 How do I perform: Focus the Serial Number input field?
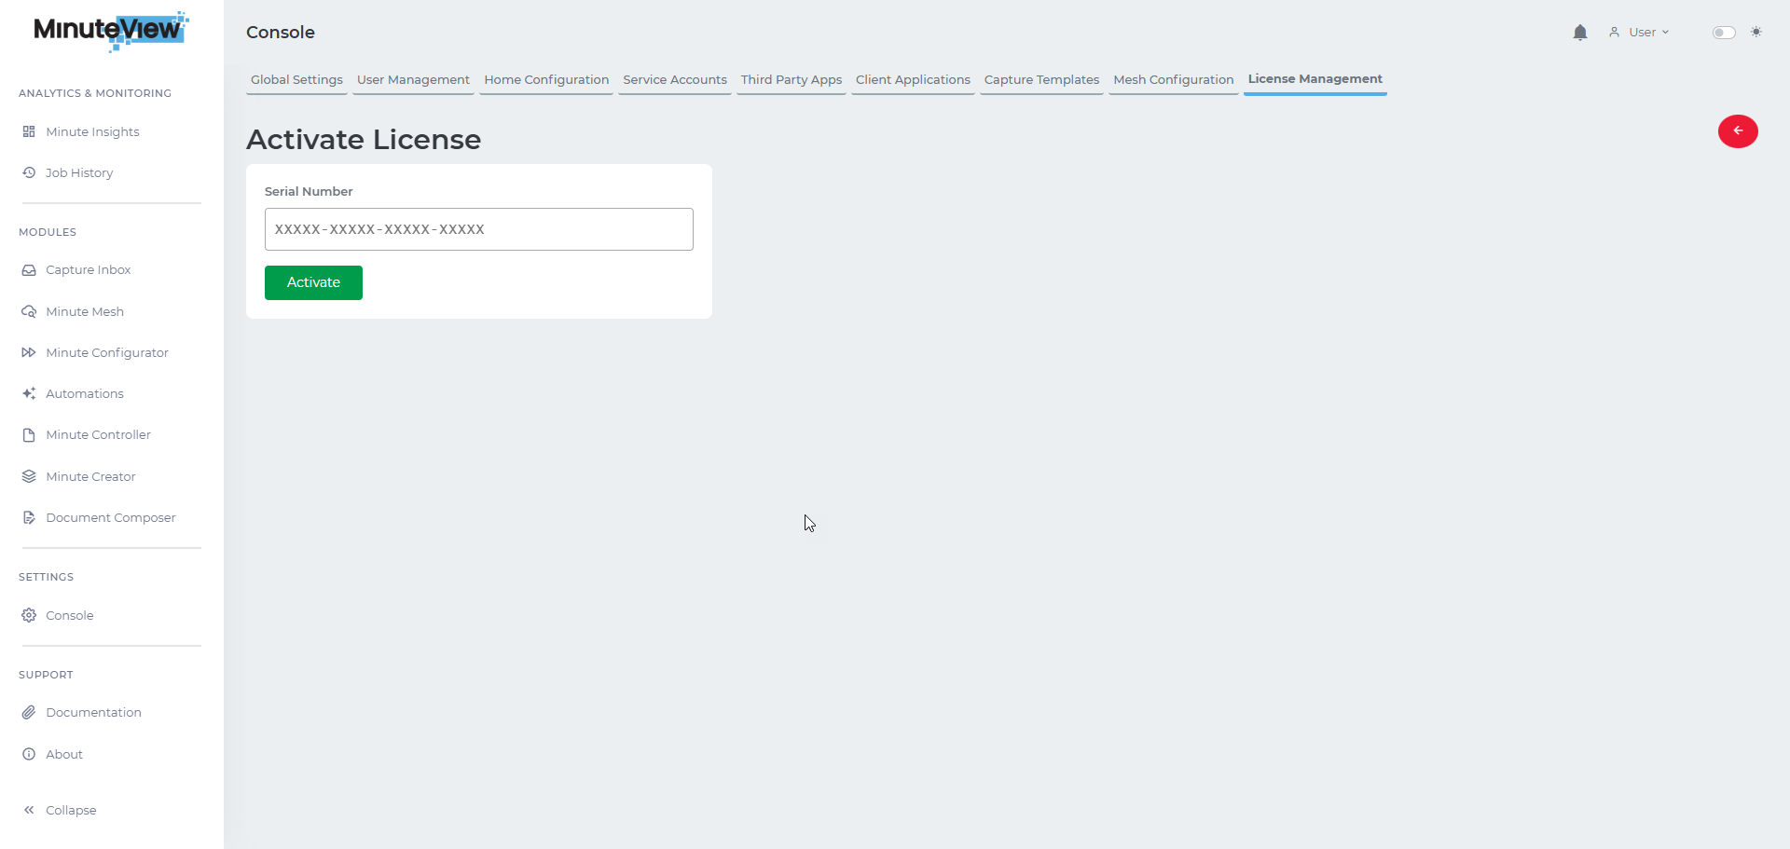pyautogui.click(x=479, y=229)
